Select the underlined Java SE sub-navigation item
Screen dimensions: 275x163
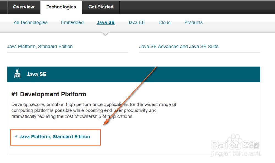(x=106, y=22)
